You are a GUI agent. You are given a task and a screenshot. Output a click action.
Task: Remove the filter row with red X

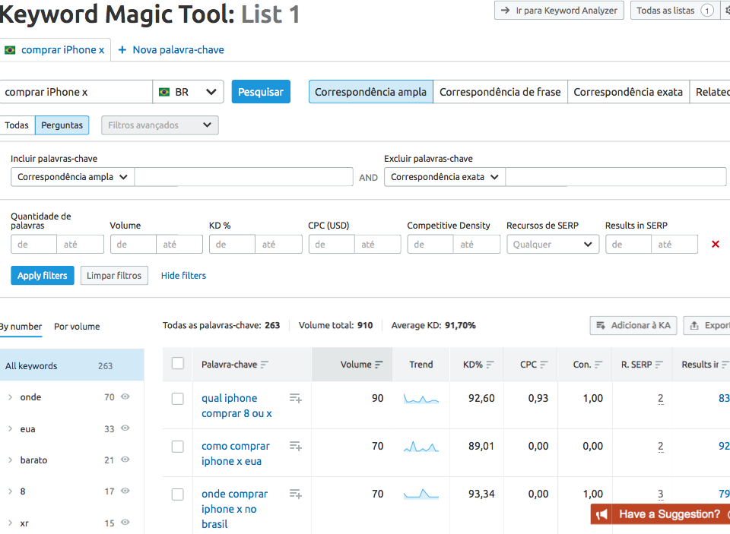716,244
